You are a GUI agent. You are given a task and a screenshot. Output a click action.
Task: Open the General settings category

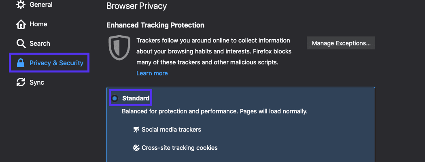(x=41, y=5)
